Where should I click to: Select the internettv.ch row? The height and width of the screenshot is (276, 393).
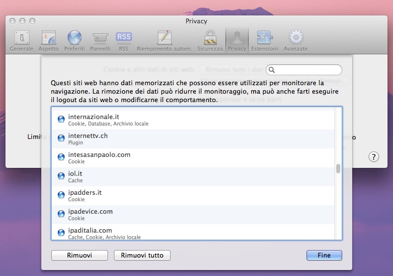click(x=193, y=139)
